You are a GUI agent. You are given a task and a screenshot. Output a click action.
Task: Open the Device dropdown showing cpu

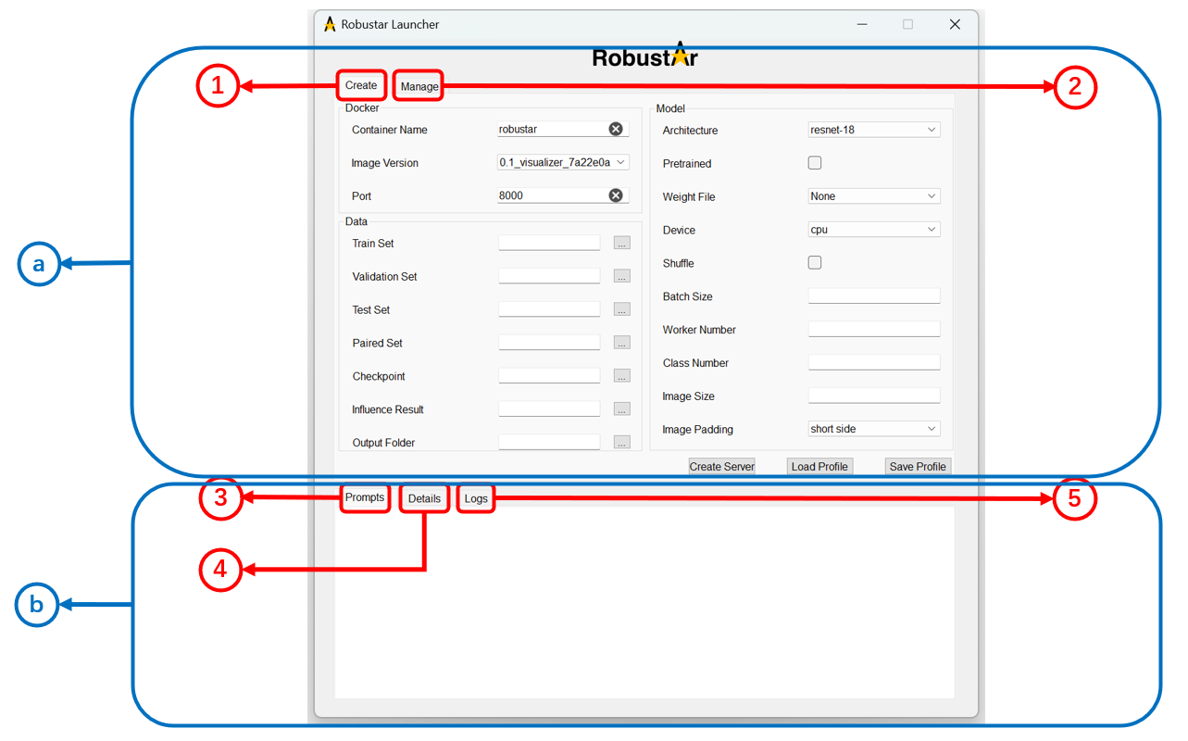pos(874,230)
